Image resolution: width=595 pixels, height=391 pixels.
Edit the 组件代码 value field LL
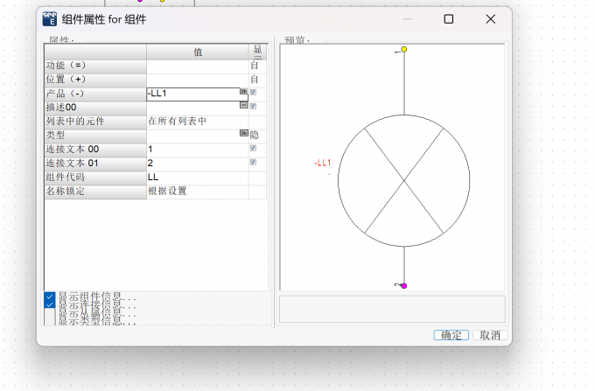pyautogui.click(x=198, y=177)
